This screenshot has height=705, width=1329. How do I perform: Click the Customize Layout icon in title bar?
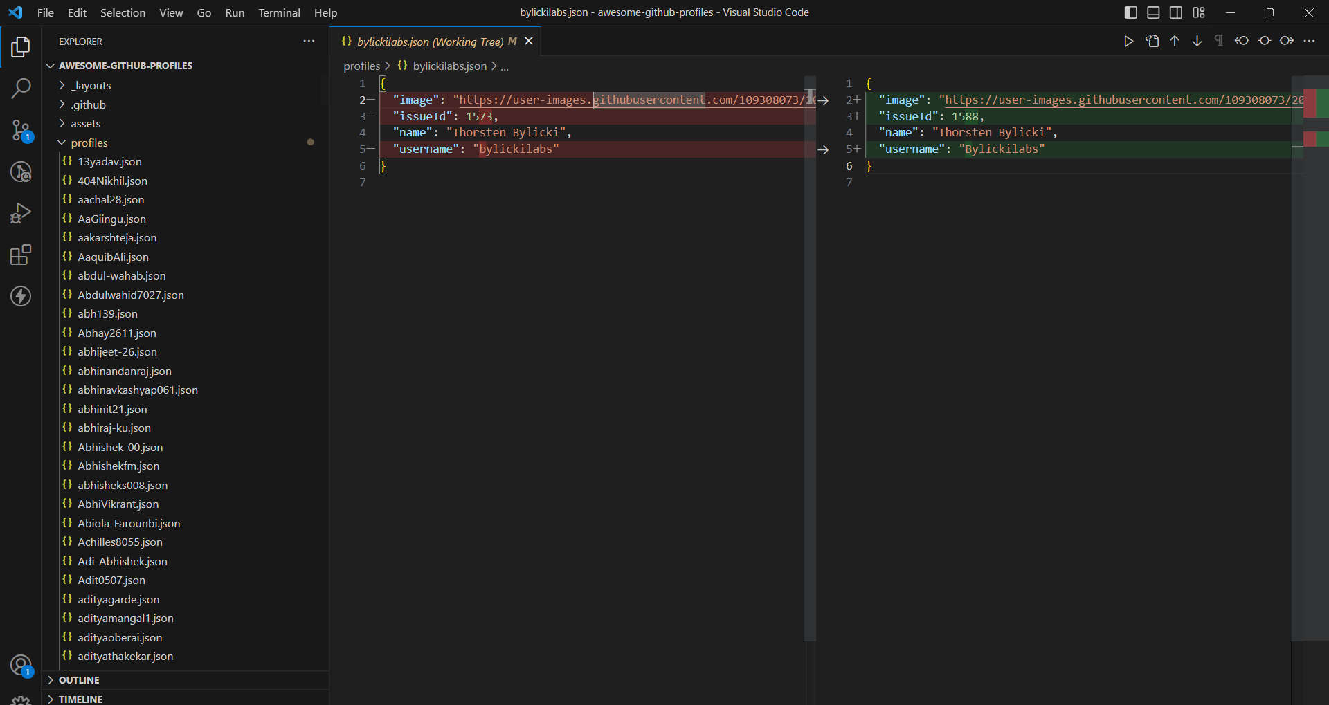tap(1199, 12)
